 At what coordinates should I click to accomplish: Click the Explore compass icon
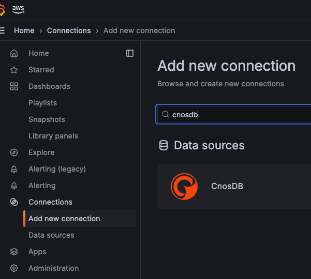click(x=14, y=152)
